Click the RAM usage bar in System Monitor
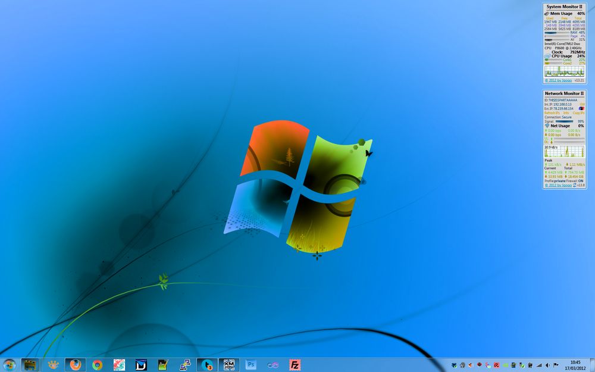Viewport: 595px width, 372px height. (x=557, y=33)
